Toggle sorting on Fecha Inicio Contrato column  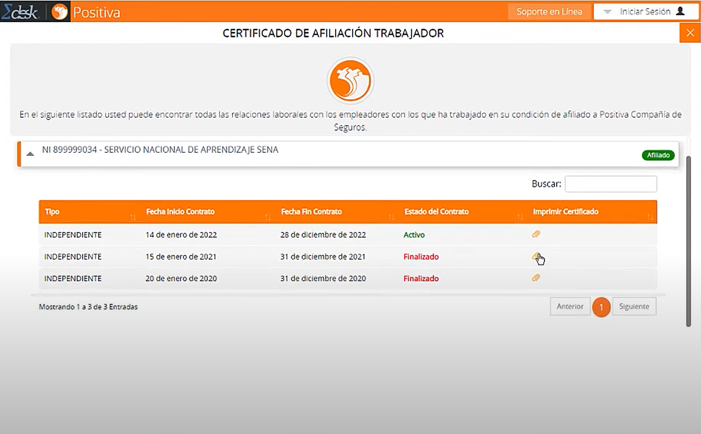pos(267,216)
